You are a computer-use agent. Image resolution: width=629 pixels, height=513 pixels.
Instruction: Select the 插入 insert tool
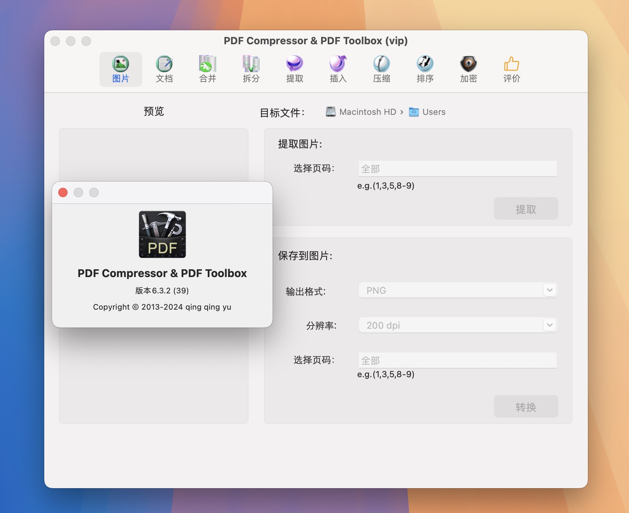tap(337, 69)
